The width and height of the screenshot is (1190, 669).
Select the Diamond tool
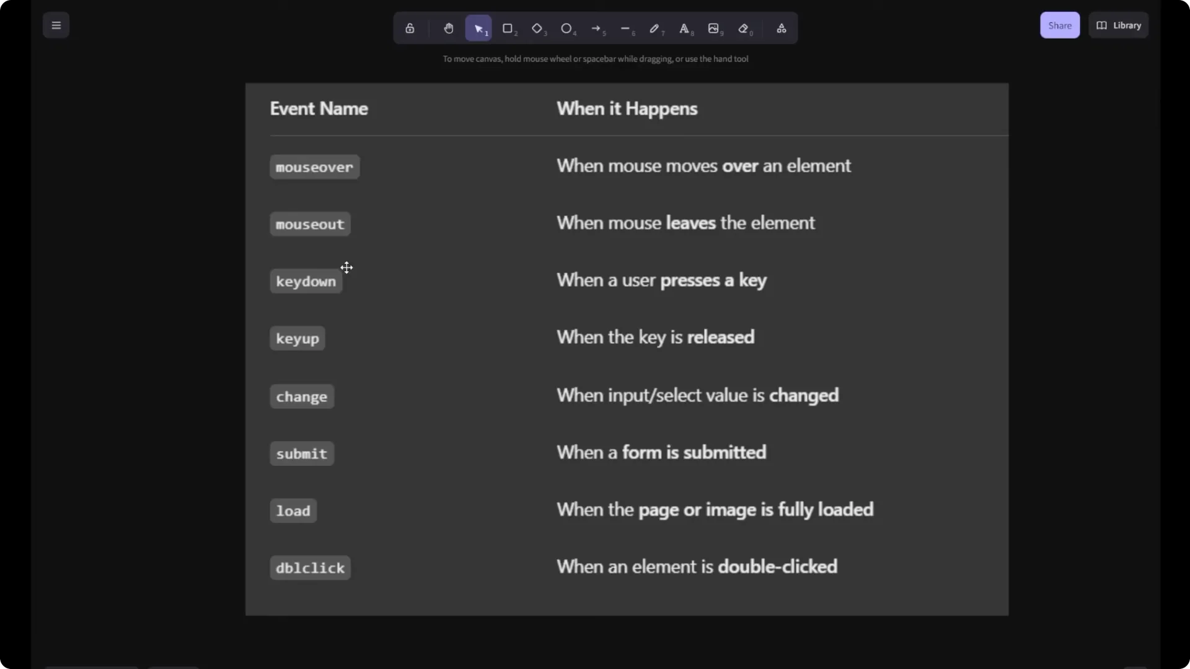click(537, 28)
